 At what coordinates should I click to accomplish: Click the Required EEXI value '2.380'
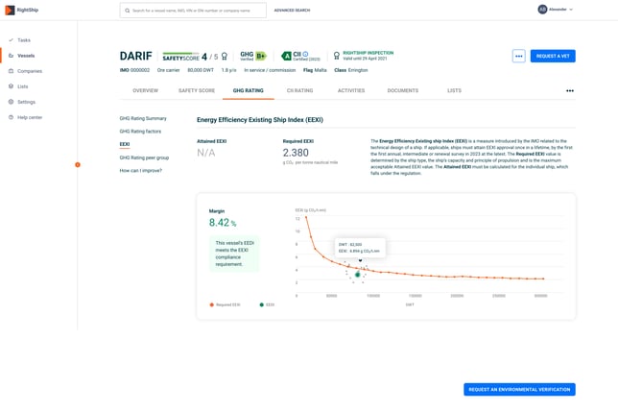[x=296, y=153]
